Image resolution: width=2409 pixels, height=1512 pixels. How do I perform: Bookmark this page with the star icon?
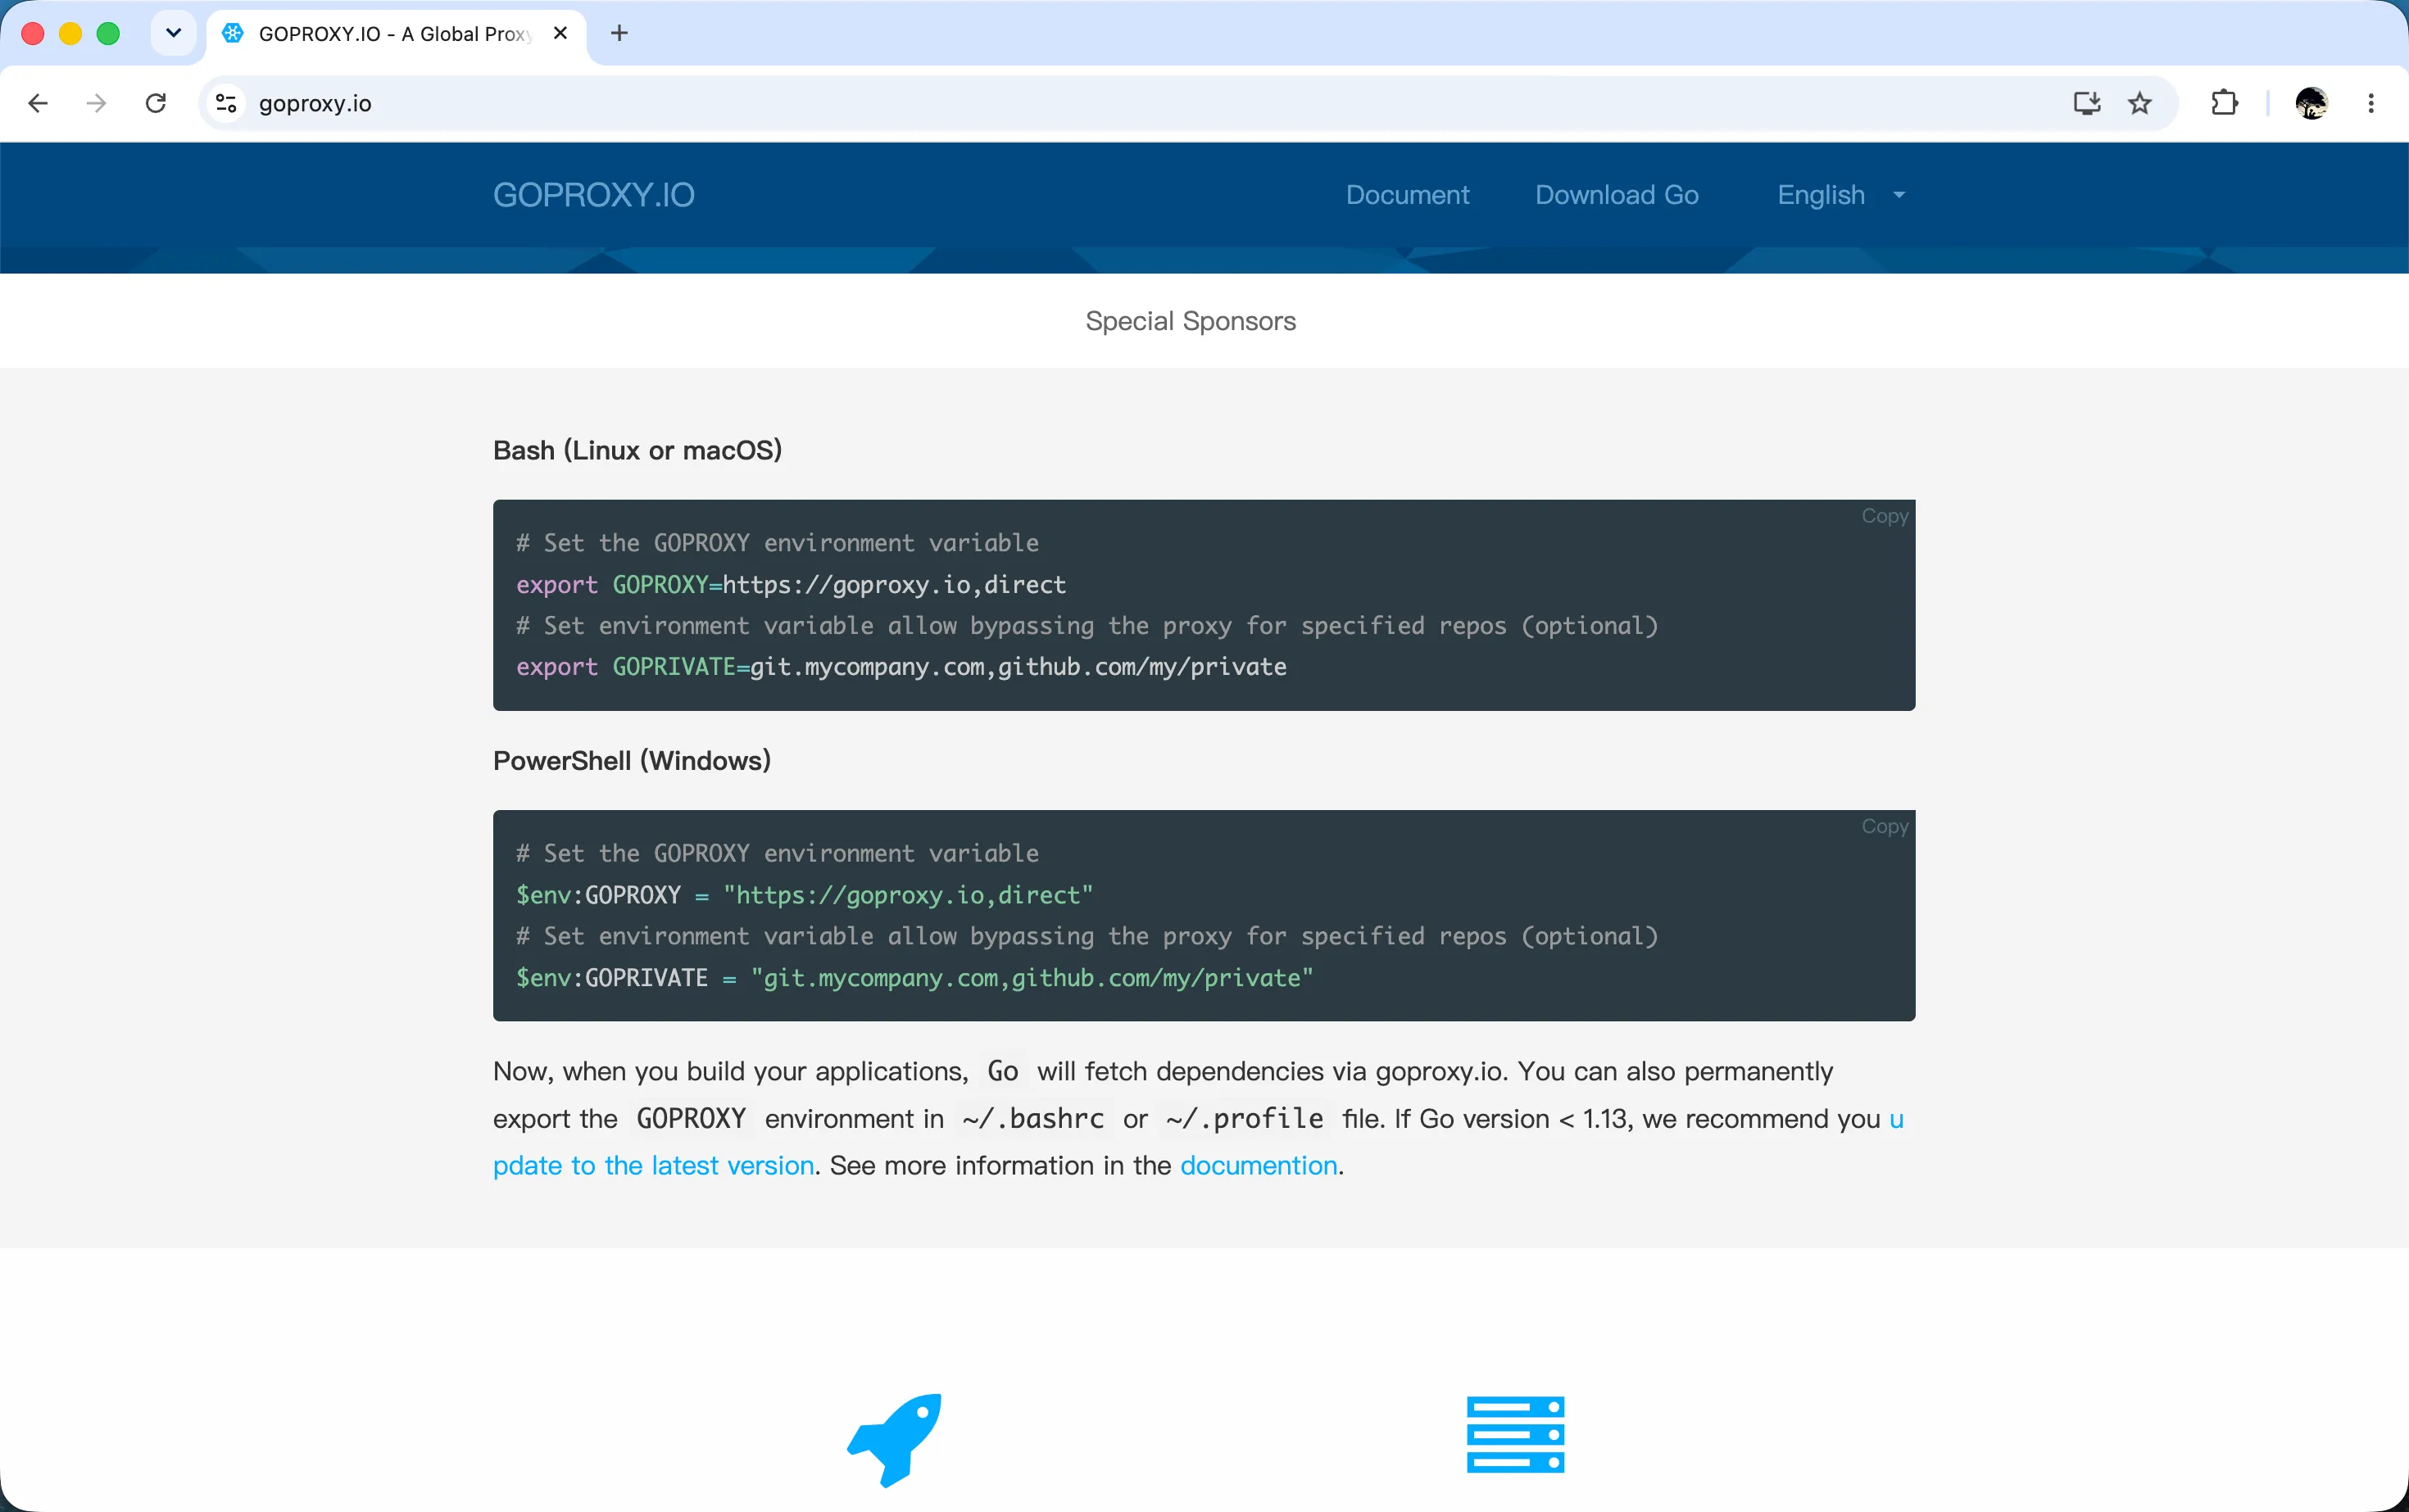click(2139, 103)
